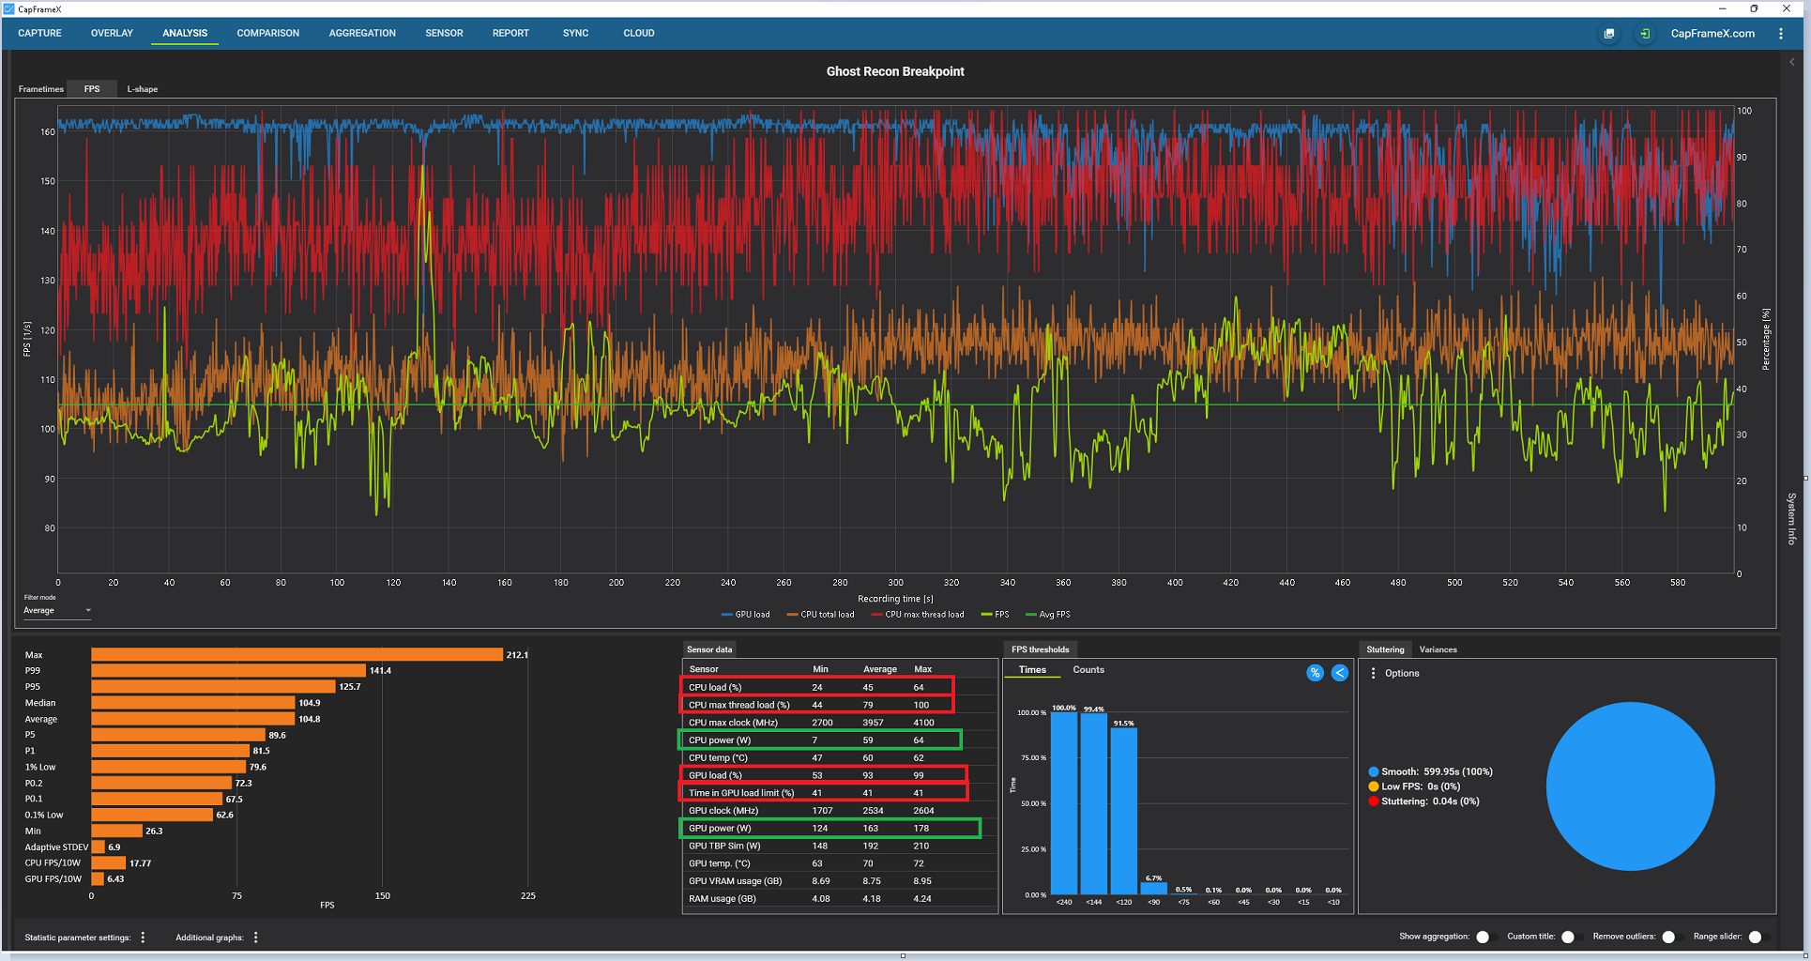This screenshot has height=961, width=1811.
Task: Expand the System Info side panel
Action: (x=1791, y=518)
